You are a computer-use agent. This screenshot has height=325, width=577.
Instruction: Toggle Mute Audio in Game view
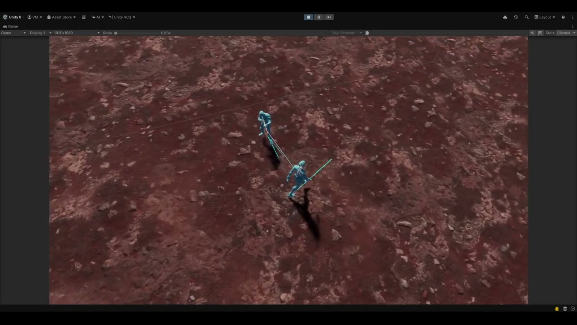(x=532, y=33)
